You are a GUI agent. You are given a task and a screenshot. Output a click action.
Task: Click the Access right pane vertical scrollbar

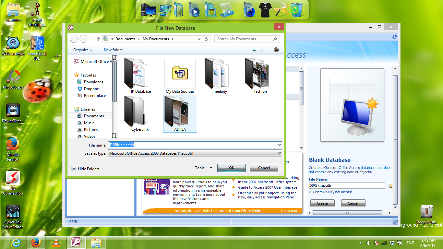pos(395,139)
